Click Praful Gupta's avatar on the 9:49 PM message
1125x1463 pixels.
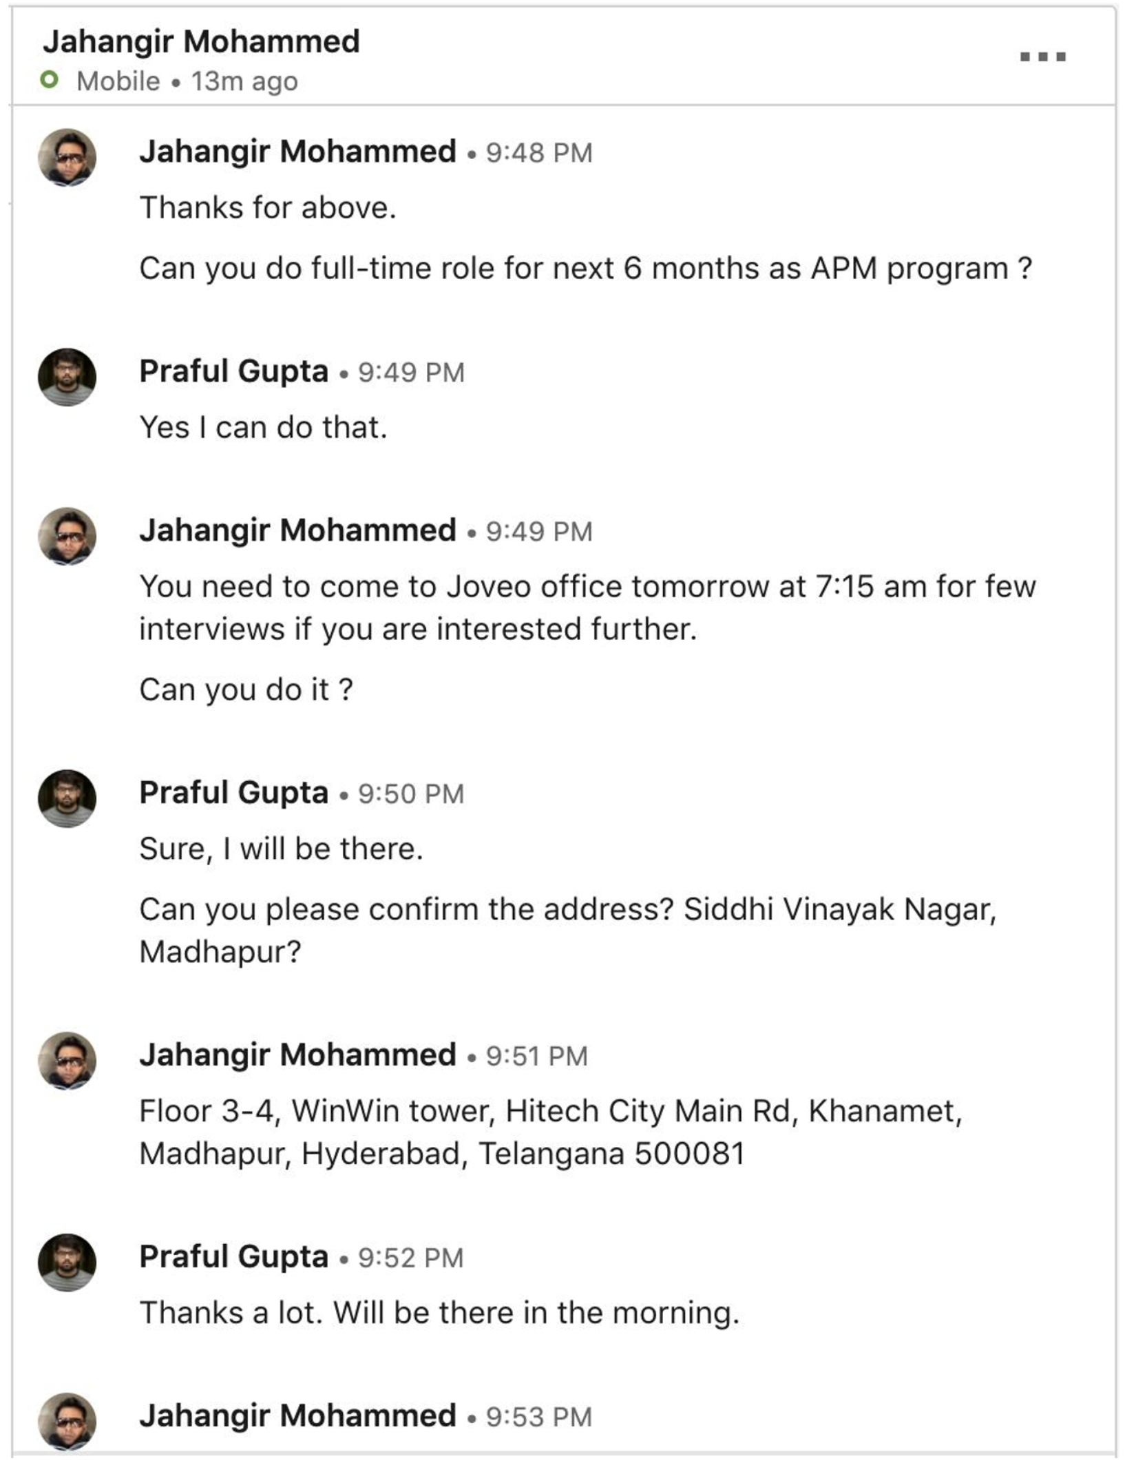pyautogui.click(x=67, y=377)
